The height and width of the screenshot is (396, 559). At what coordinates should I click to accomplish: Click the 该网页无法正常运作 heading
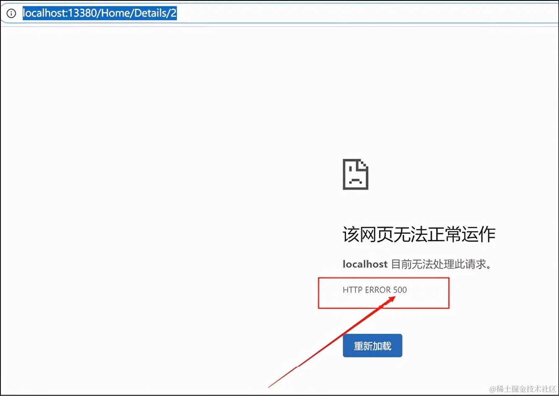[x=418, y=234]
